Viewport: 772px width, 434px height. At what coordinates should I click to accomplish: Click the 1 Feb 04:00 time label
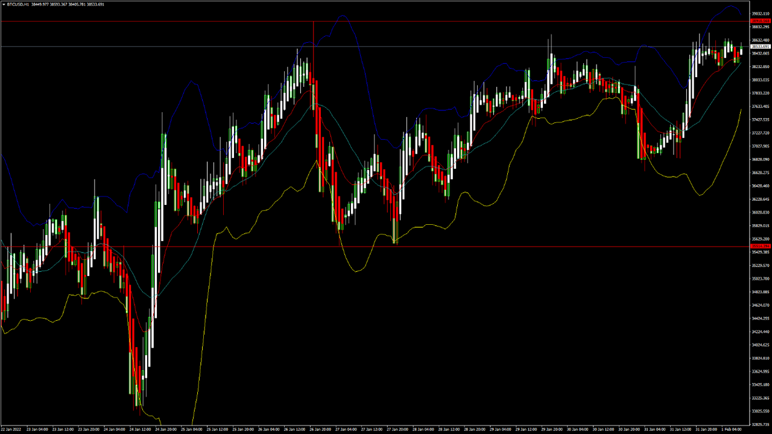pyautogui.click(x=733, y=430)
